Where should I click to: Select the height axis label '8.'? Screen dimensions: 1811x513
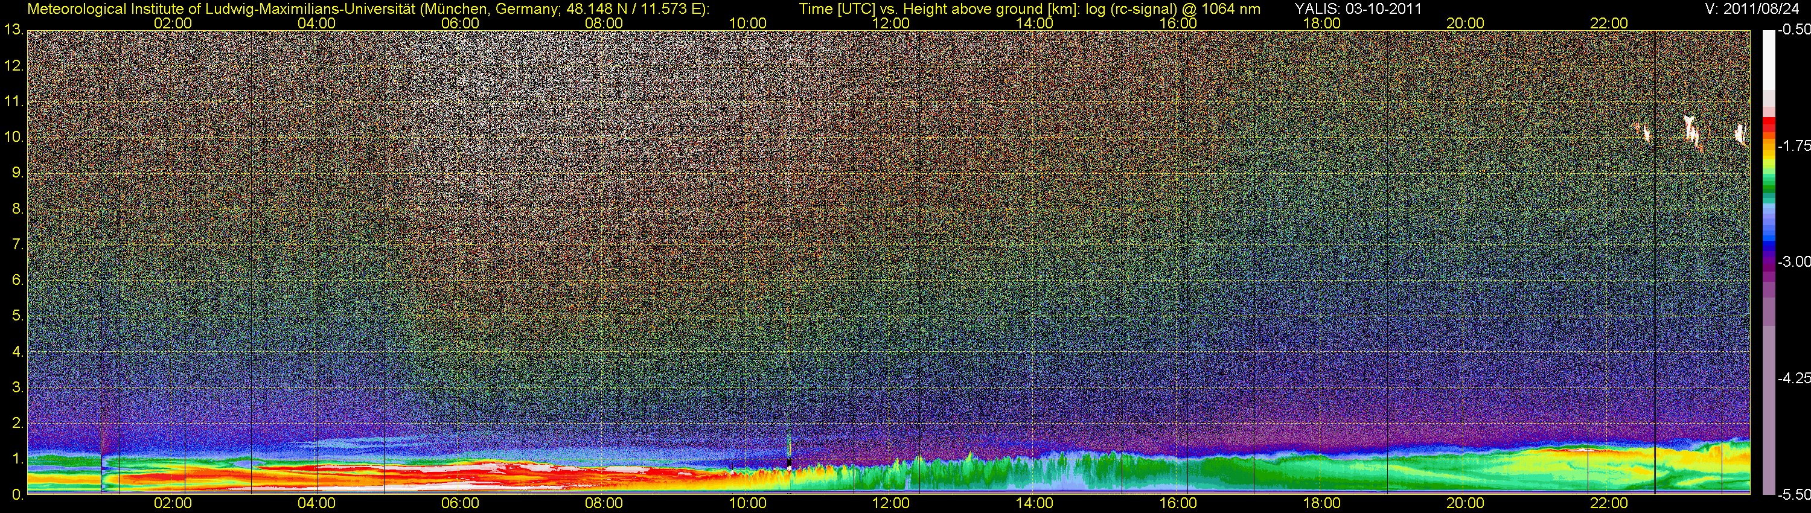pyautogui.click(x=17, y=209)
